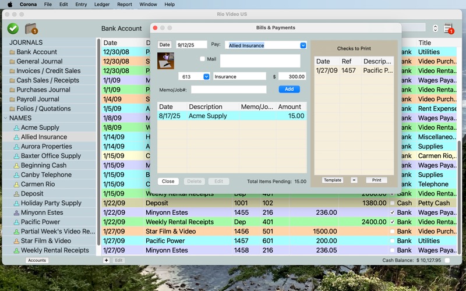Click the Aurora Properties name icon
The image size is (466, 291).
pos(17,147)
